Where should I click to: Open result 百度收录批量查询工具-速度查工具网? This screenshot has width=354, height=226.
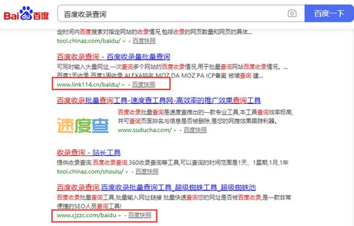tap(159, 100)
